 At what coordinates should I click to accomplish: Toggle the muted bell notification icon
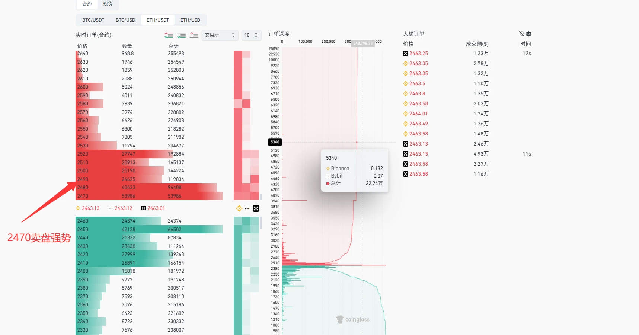[522, 34]
